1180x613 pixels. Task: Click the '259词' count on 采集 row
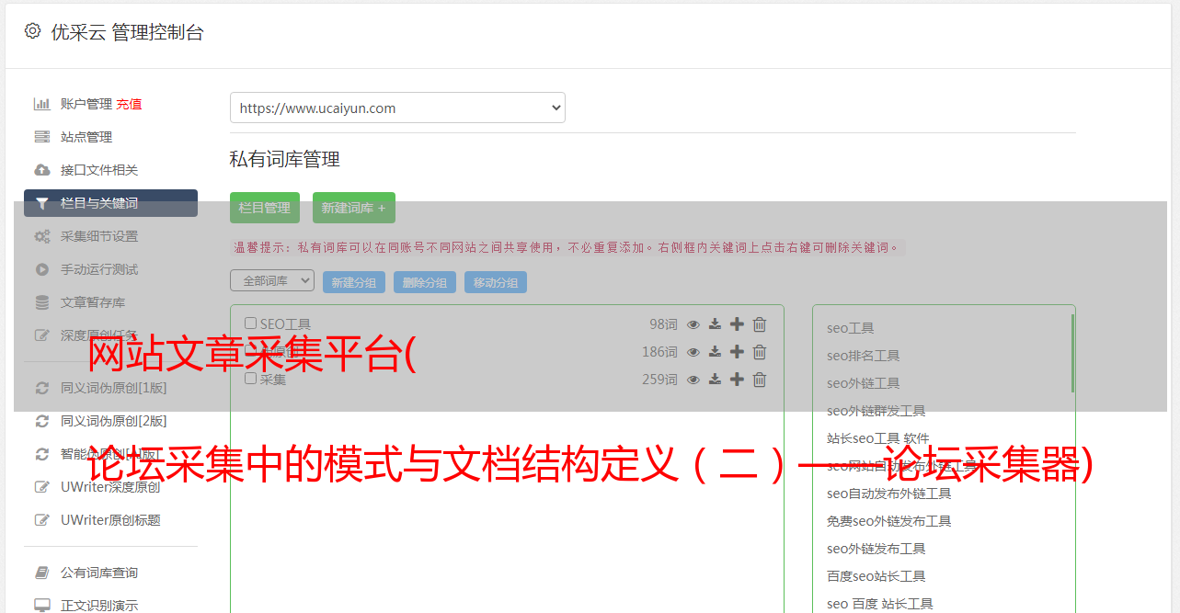point(659,380)
